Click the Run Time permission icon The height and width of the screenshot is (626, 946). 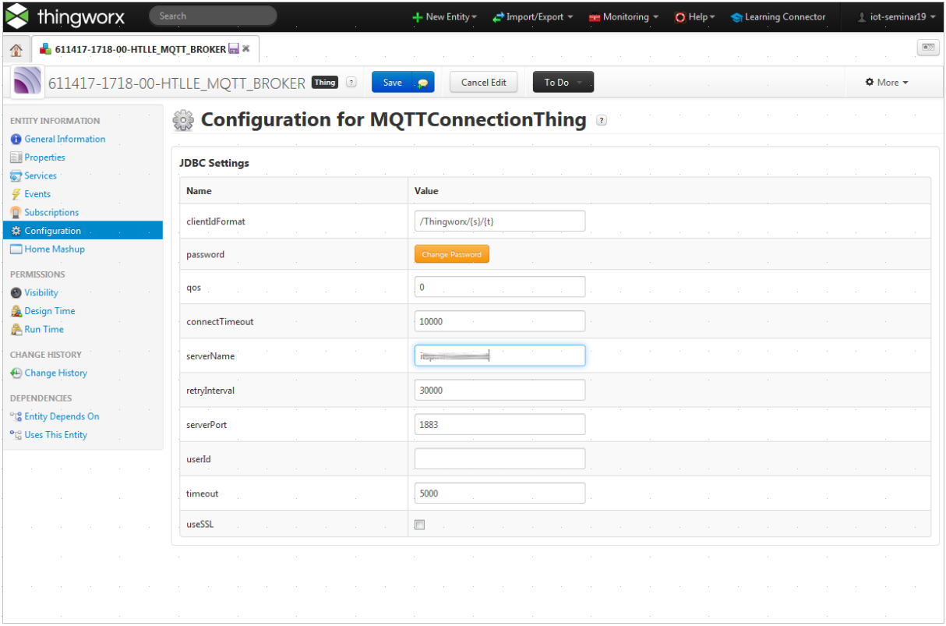[16, 330]
